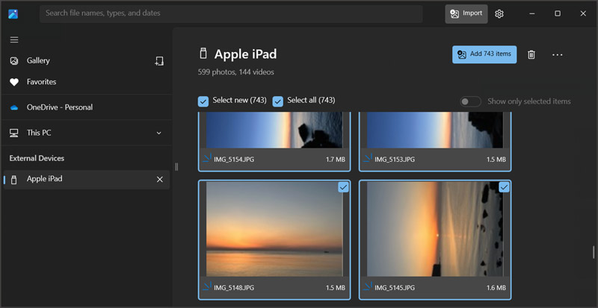Open IMG_5148.JPG sunset thumbnail
Viewport: 598px width, 308px height.
pyautogui.click(x=274, y=229)
